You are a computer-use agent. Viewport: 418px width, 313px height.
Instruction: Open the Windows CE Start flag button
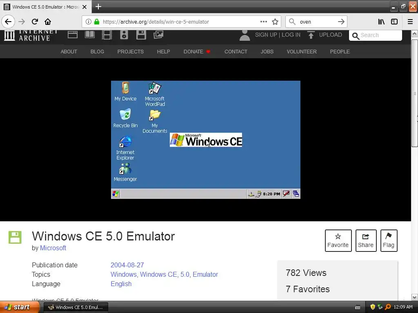click(116, 194)
